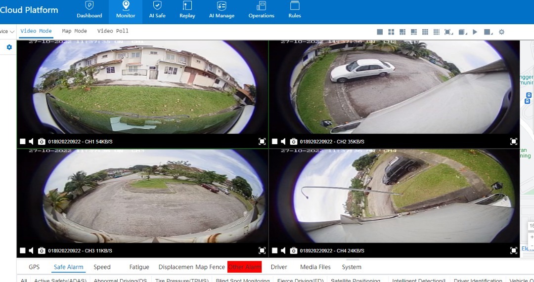
Task: Tick the CH3 stream checkbox
Action: click(22, 251)
